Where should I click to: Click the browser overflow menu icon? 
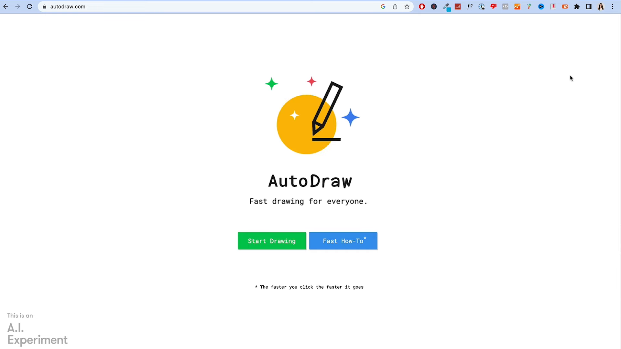[x=613, y=6]
